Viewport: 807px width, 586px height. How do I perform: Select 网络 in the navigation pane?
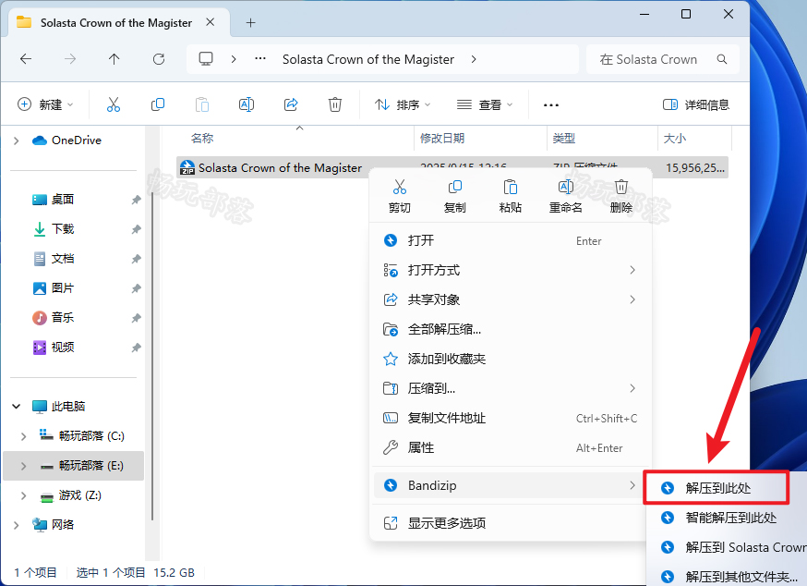point(62,525)
